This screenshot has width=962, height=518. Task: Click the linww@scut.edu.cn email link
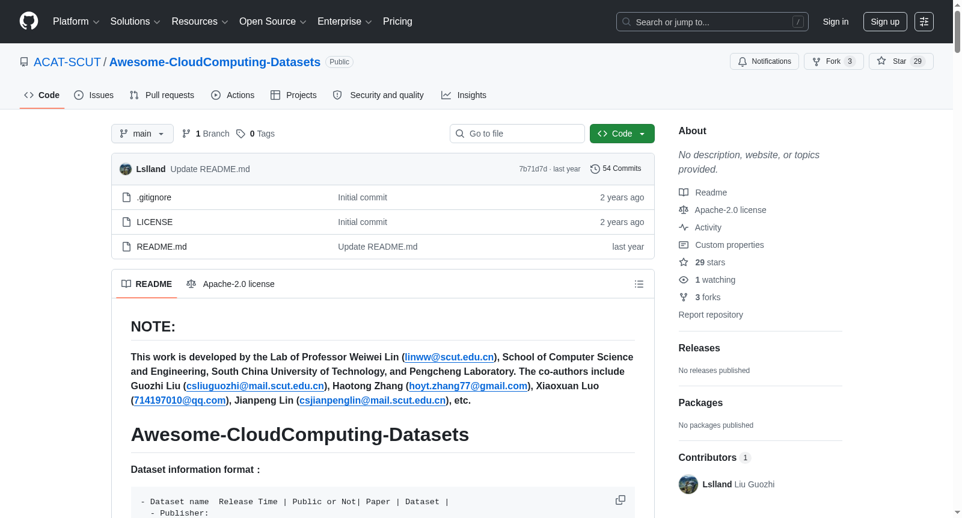click(x=449, y=357)
